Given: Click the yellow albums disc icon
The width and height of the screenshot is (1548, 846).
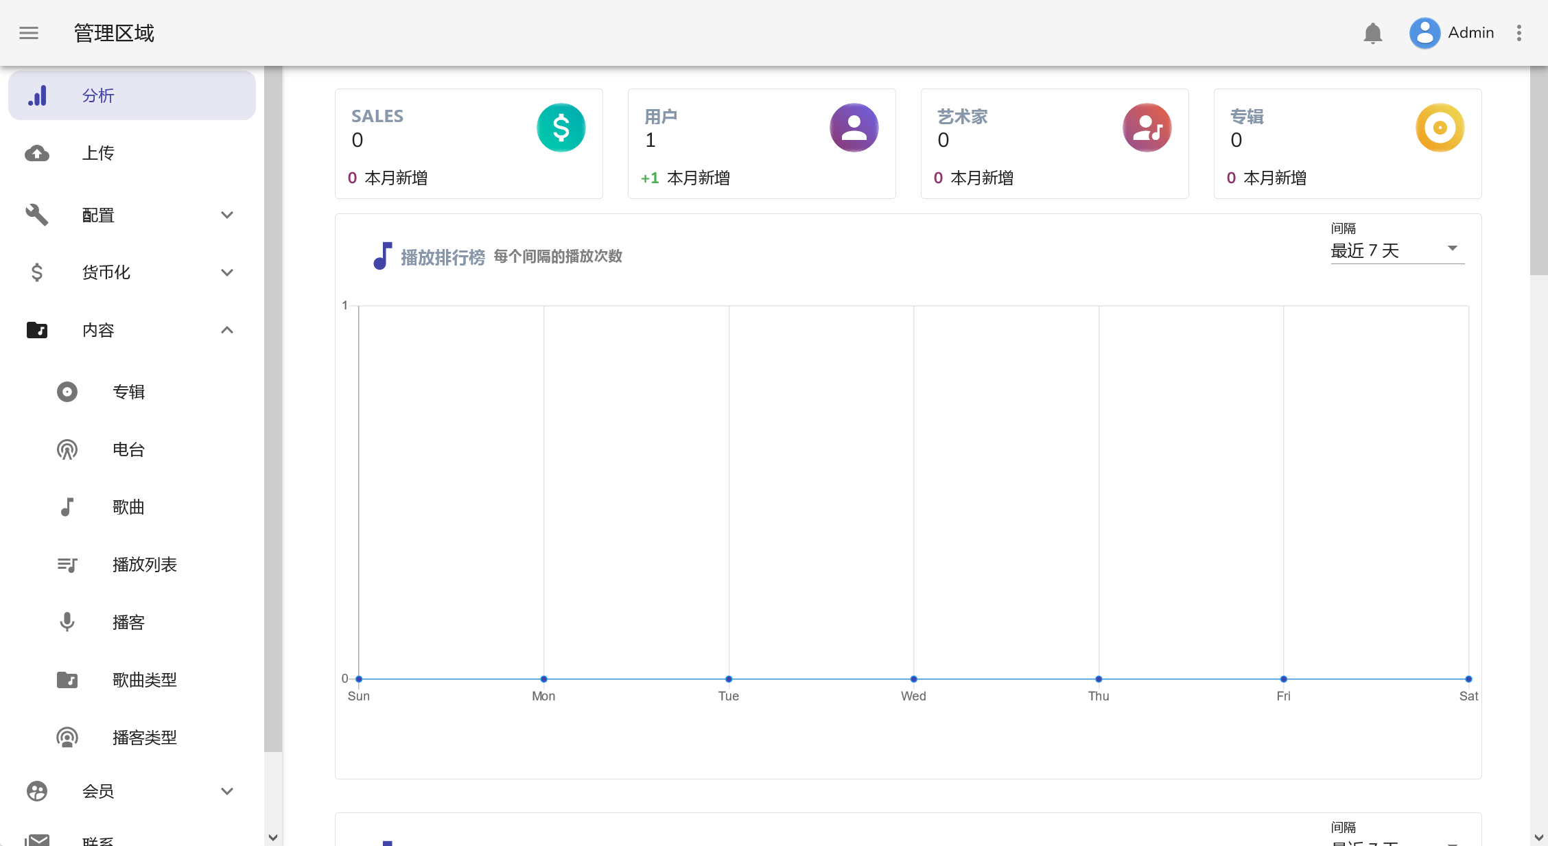Looking at the screenshot, I should [1440, 128].
